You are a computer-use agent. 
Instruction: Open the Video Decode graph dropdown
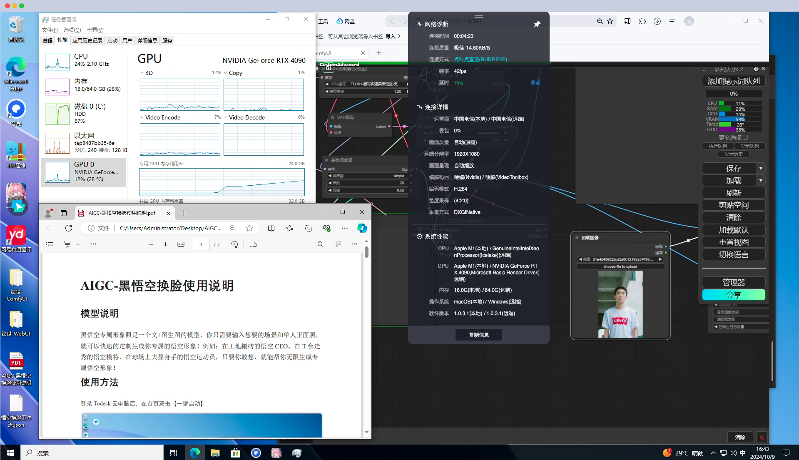coord(225,117)
